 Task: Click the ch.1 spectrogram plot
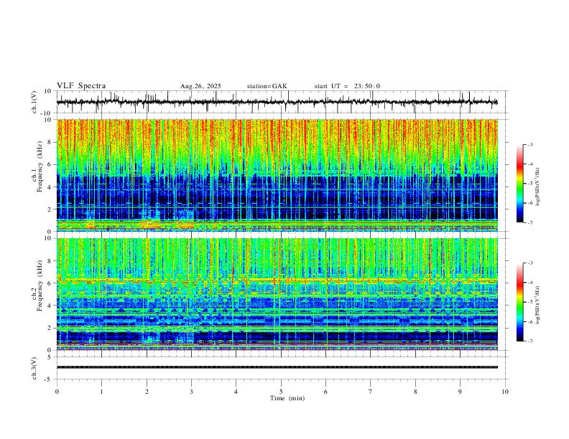click(x=277, y=175)
